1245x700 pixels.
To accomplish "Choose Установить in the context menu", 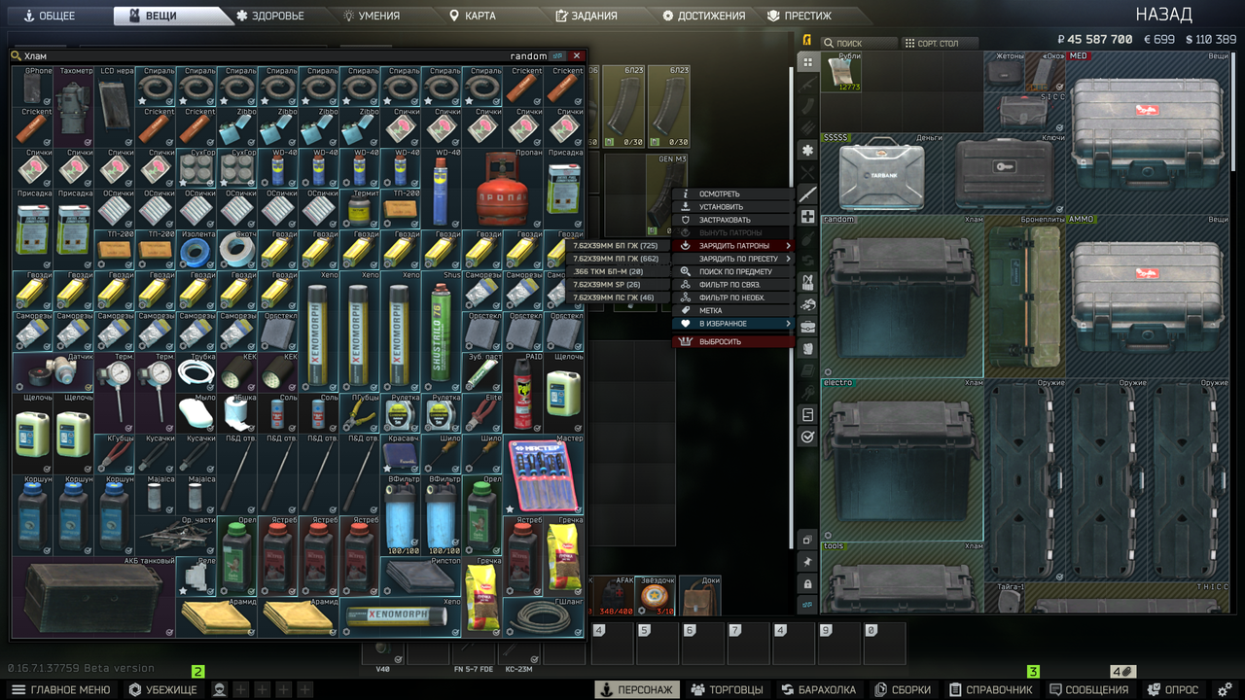I will pyautogui.click(x=733, y=207).
